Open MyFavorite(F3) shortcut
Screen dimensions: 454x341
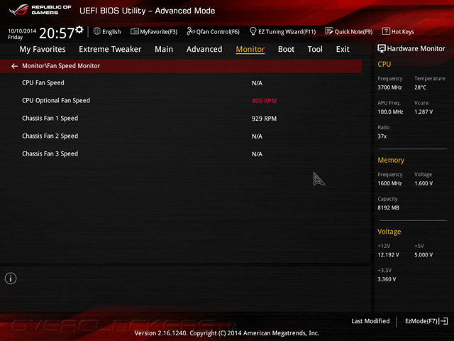tap(154, 31)
